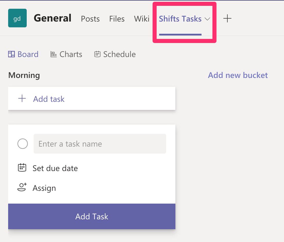Click the gd team avatar icon

(x=17, y=18)
